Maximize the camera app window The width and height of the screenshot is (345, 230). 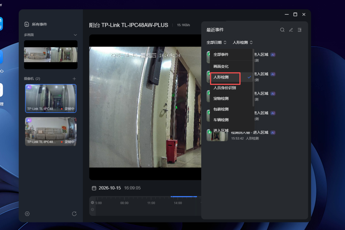click(x=295, y=14)
